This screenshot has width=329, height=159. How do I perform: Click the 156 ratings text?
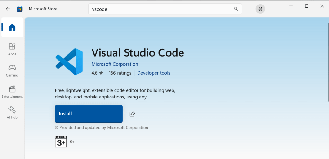tap(120, 73)
